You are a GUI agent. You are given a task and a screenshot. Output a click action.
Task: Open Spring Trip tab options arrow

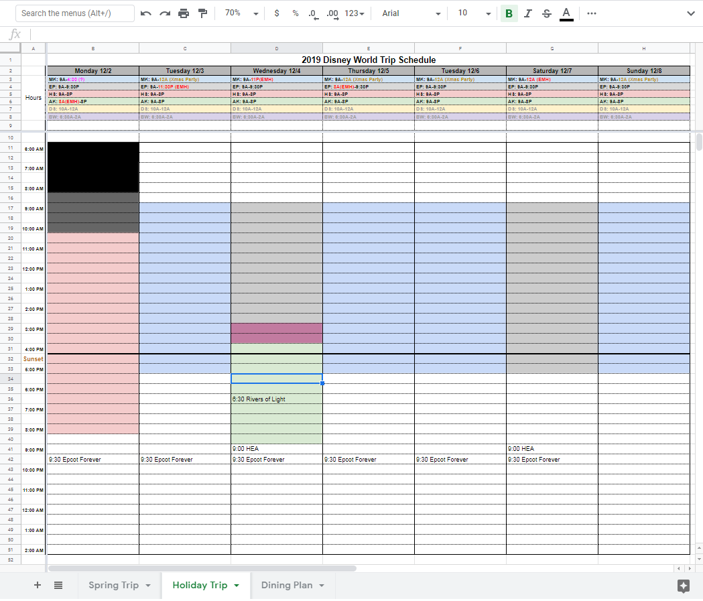coord(148,586)
